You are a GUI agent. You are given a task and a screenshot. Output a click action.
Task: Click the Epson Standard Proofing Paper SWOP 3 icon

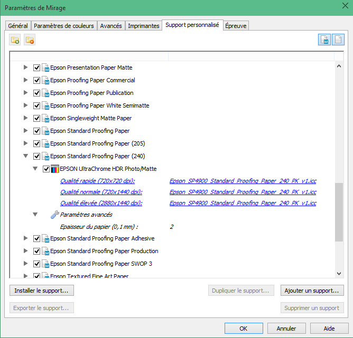coord(45,264)
